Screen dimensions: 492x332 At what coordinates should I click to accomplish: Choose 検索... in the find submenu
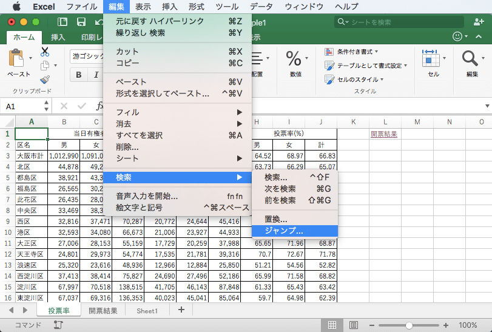coord(295,177)
